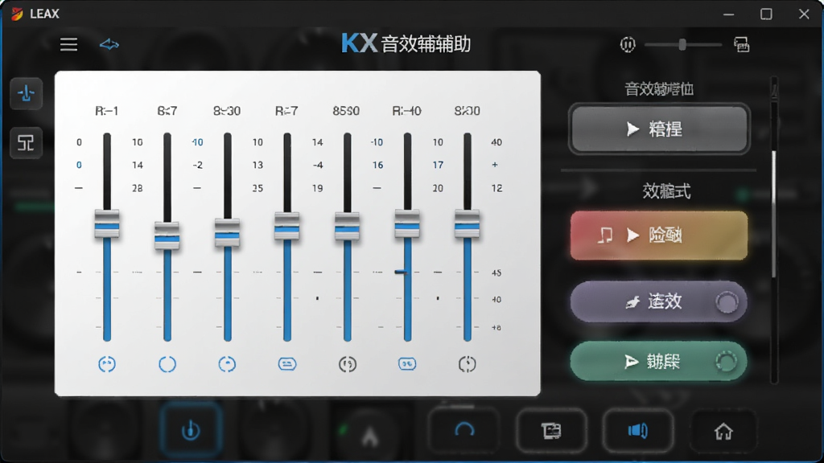
Task: Click the blue back arrow icon
Action: pyautogui.click(x=109, y=44)
